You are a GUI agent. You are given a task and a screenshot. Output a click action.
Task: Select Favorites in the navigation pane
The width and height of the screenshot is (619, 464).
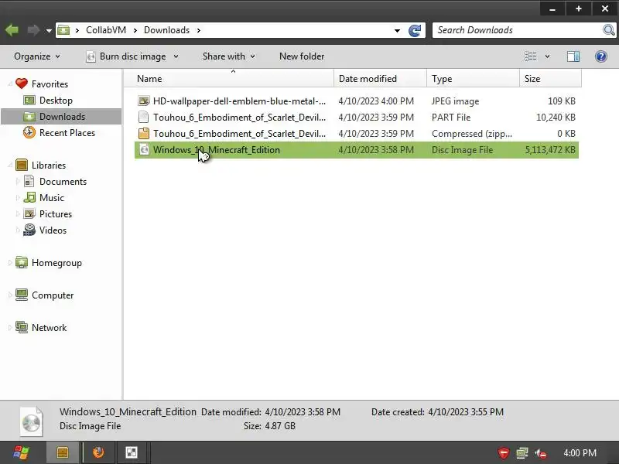[x=50, y=84]
